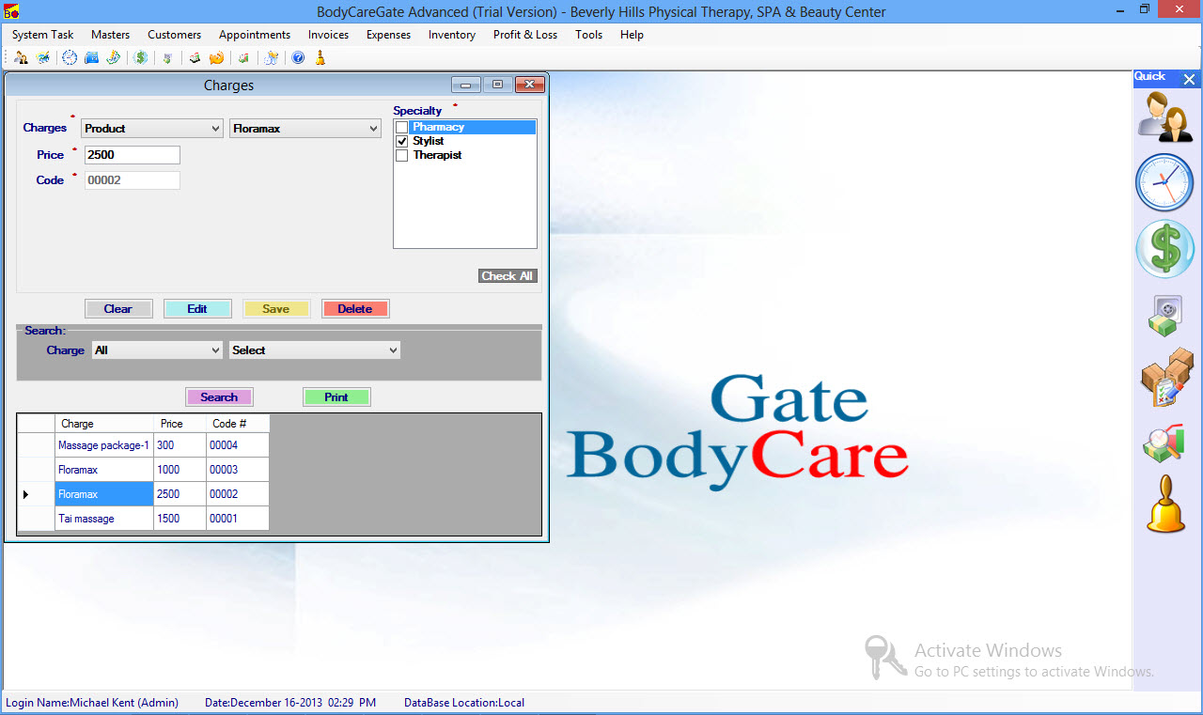The height and width of the screenshot is (715, 1203).
Task: Open the clock icon in Quick panel
Action: click(x=1165, y=182)
